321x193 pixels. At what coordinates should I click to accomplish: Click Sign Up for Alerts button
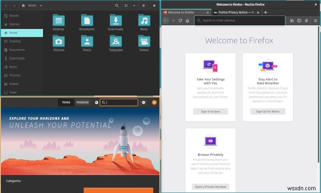click(268, 111)
